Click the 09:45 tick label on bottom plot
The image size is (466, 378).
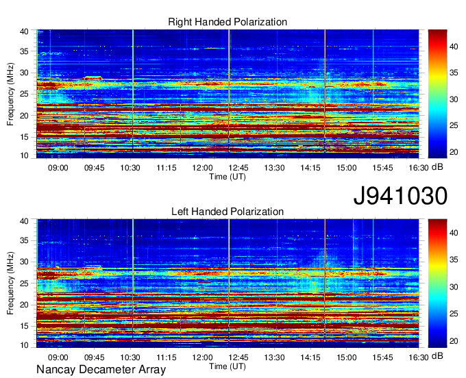(94, 357)
